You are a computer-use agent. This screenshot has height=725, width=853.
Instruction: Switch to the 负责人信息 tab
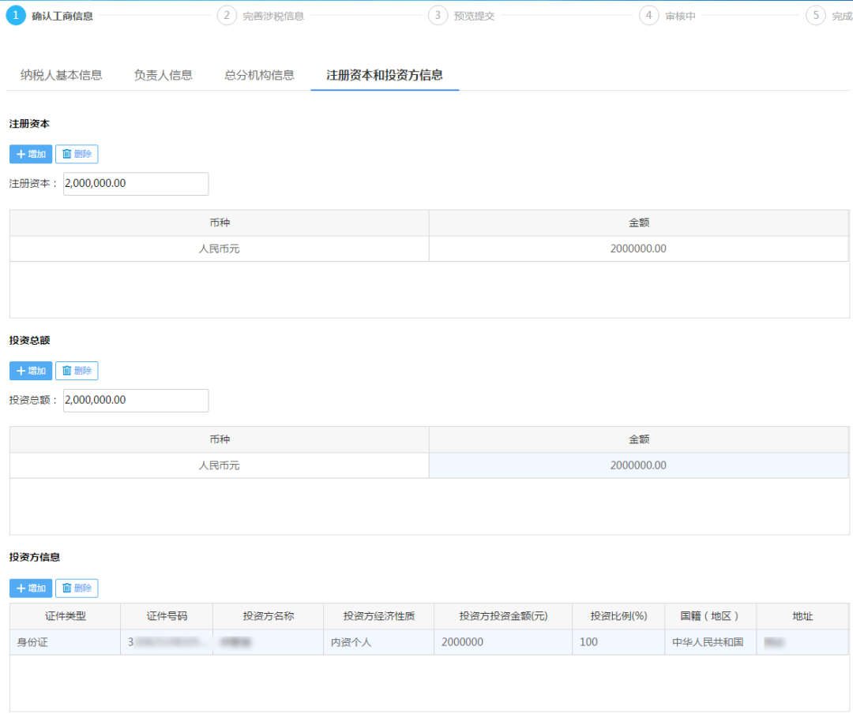click(163, 75)
